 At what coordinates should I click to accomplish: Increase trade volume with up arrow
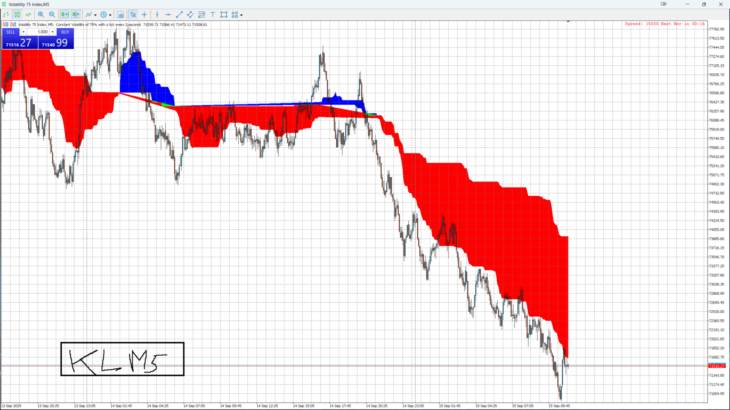[x=53, y=32]
